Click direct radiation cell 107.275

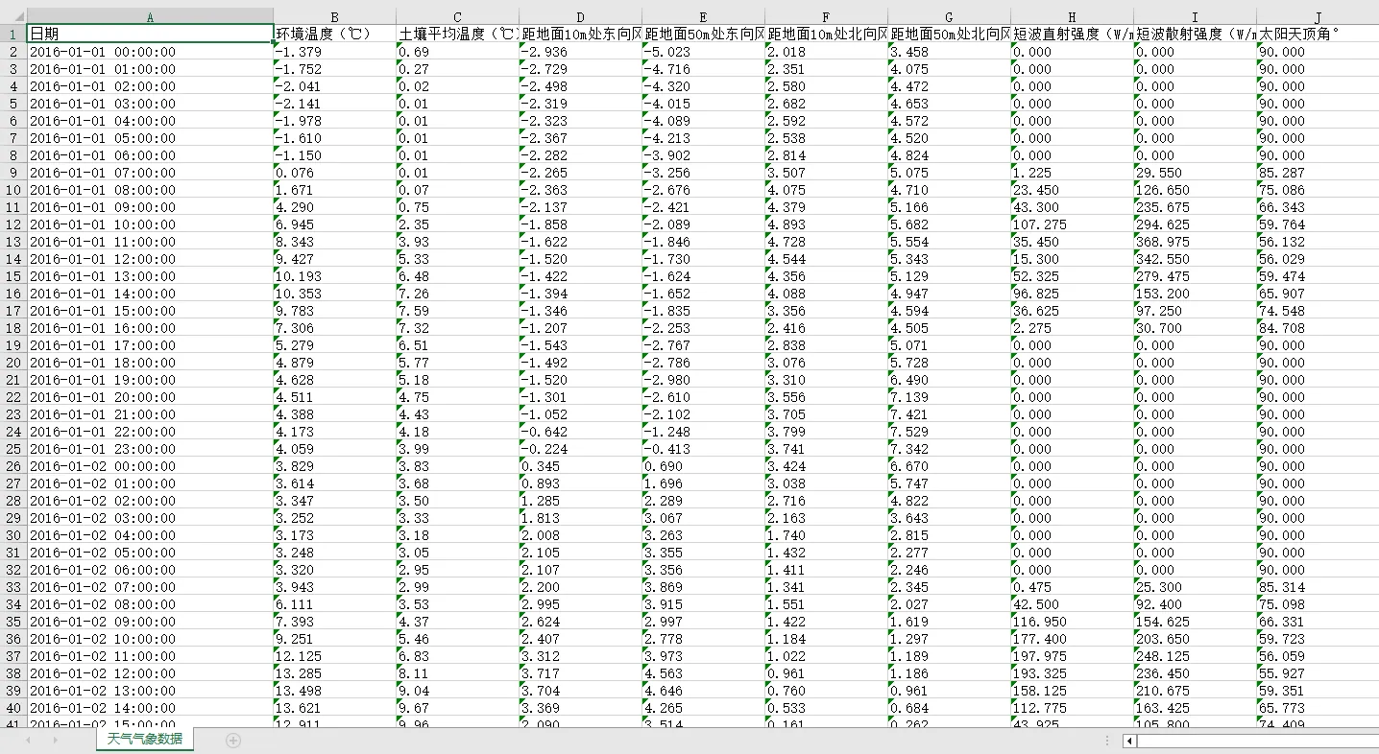pyautogui.click(x=1072, y=224)
